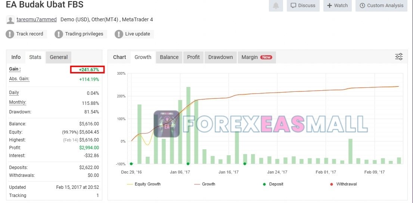Open the Margin chart tab
This screenshot has height=203, width=413.
point(257,57)
